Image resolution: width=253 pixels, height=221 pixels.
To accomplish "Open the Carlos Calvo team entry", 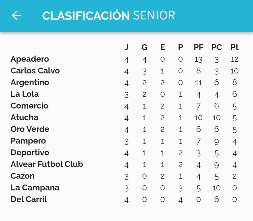I will (x=125, y=71).
